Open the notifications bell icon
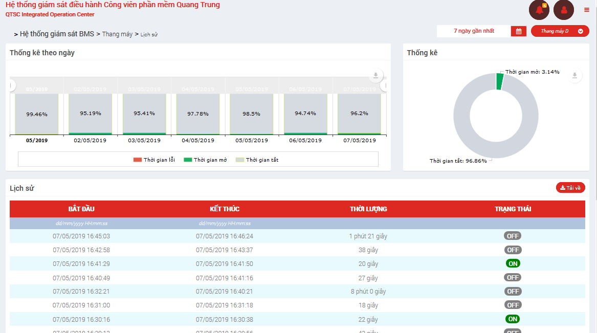Viewport: 597px width, 333px height. pyautogui.click(x=539, y=10)
